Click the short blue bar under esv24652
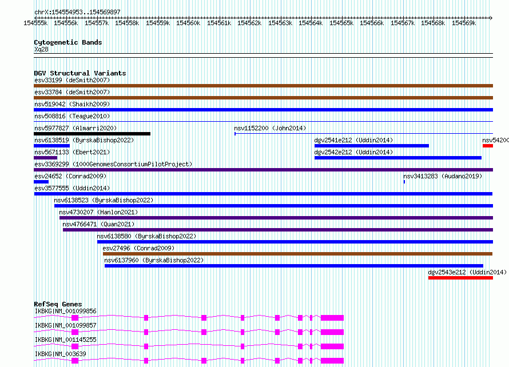Screen dimensions: 509x367 coord(41,182)
